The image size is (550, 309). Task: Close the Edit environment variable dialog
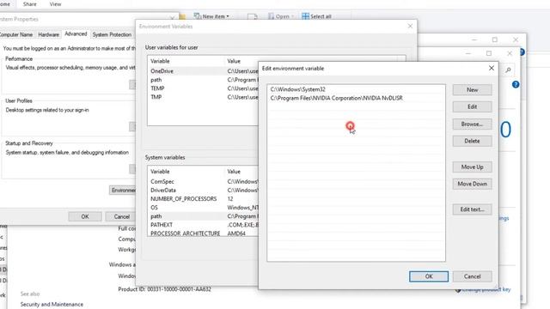pyautogui.click(x=492, y=68)
